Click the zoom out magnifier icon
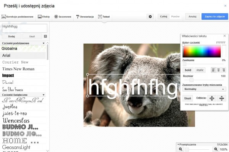Image resolution: width=229 pixels, height=152 pixels. coord(181,149)
